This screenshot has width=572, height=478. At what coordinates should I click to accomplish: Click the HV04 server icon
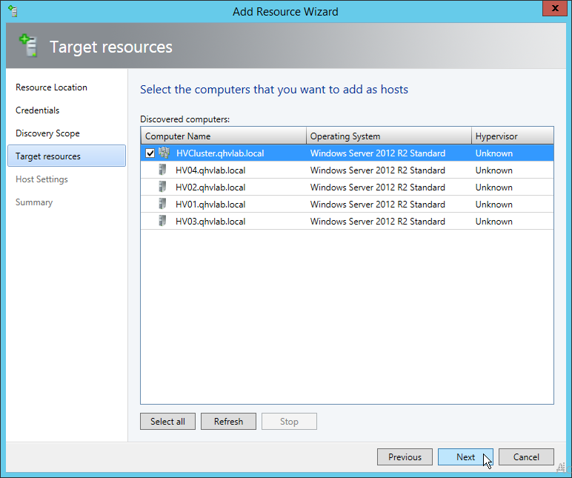tap(162, 170)
